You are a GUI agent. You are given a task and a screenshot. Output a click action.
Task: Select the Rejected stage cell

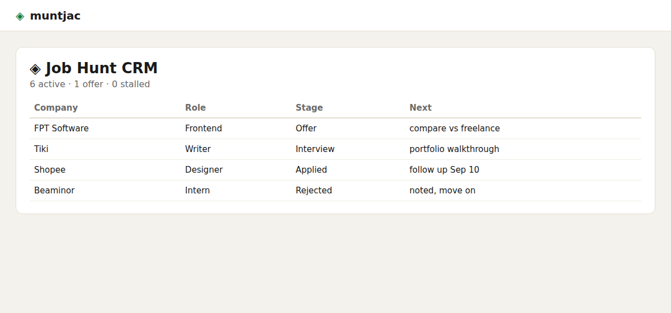click(x=348, y=191)
